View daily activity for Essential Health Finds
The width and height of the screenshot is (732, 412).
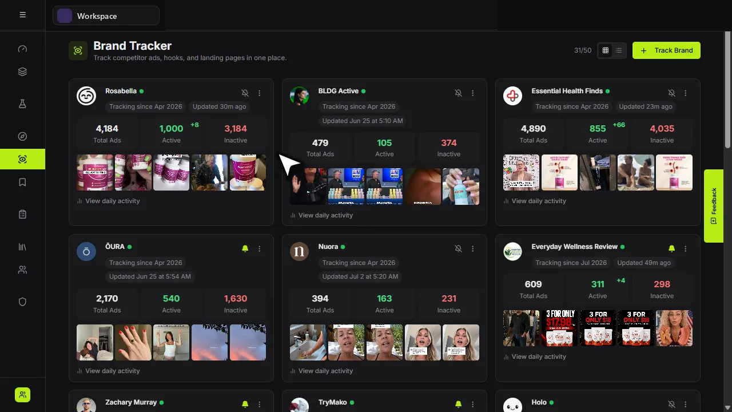(535, 201)
